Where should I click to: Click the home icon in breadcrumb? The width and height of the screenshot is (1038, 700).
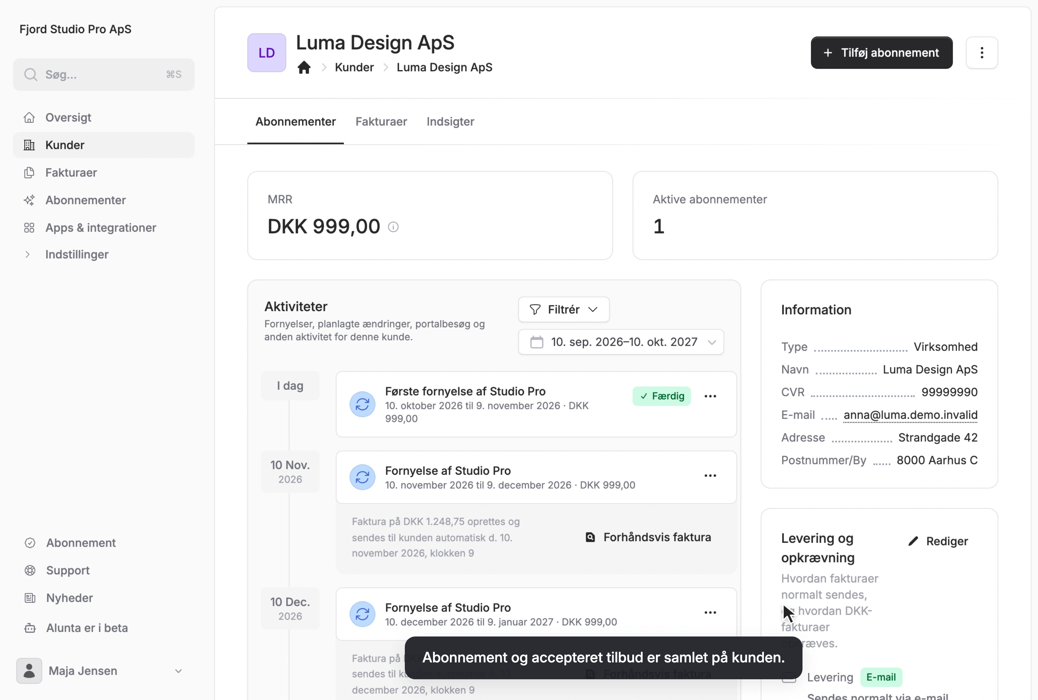(304, 67)
